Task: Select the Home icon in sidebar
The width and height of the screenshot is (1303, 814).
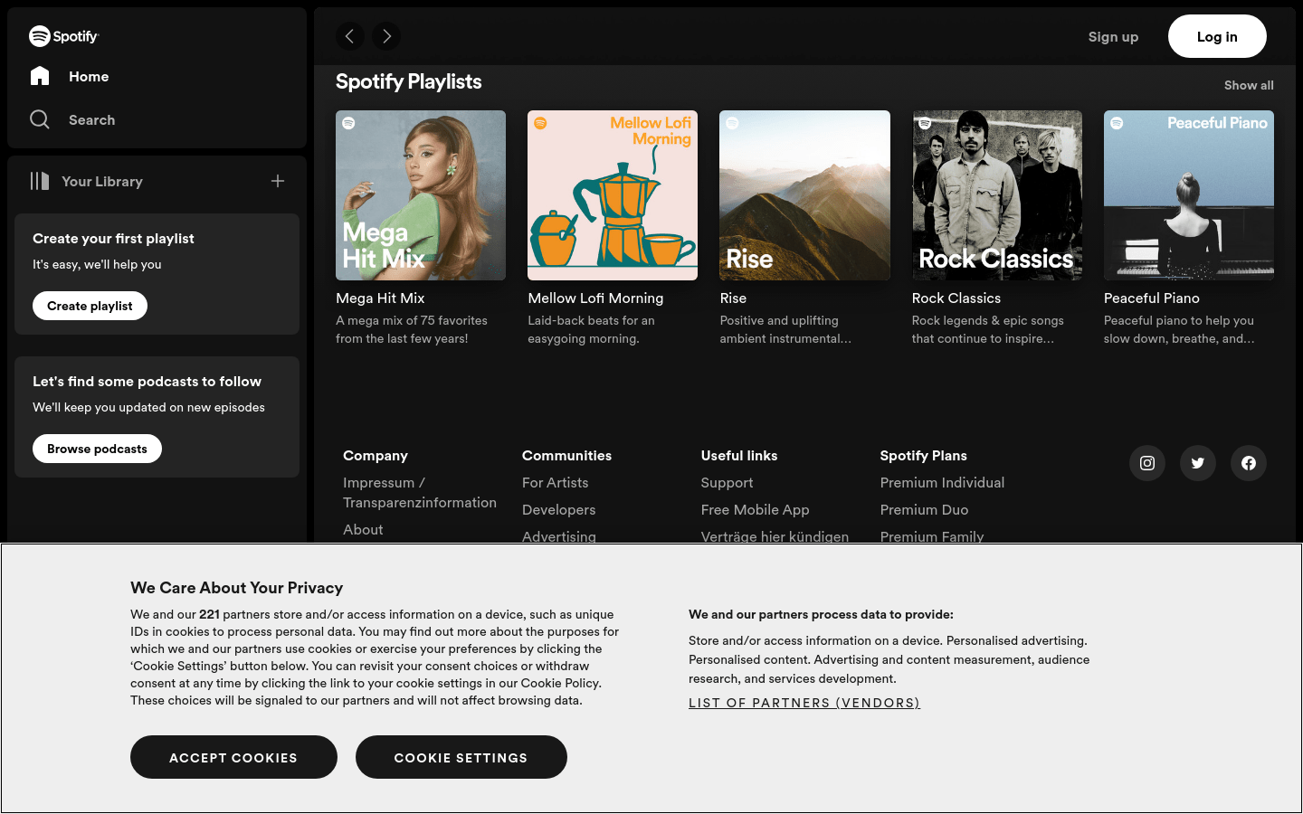Action: [x=40, y=76]
